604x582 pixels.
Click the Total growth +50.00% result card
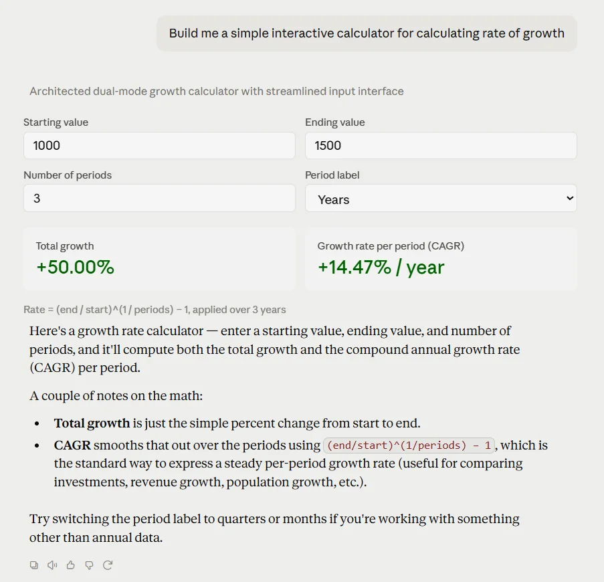coord(159,258)
